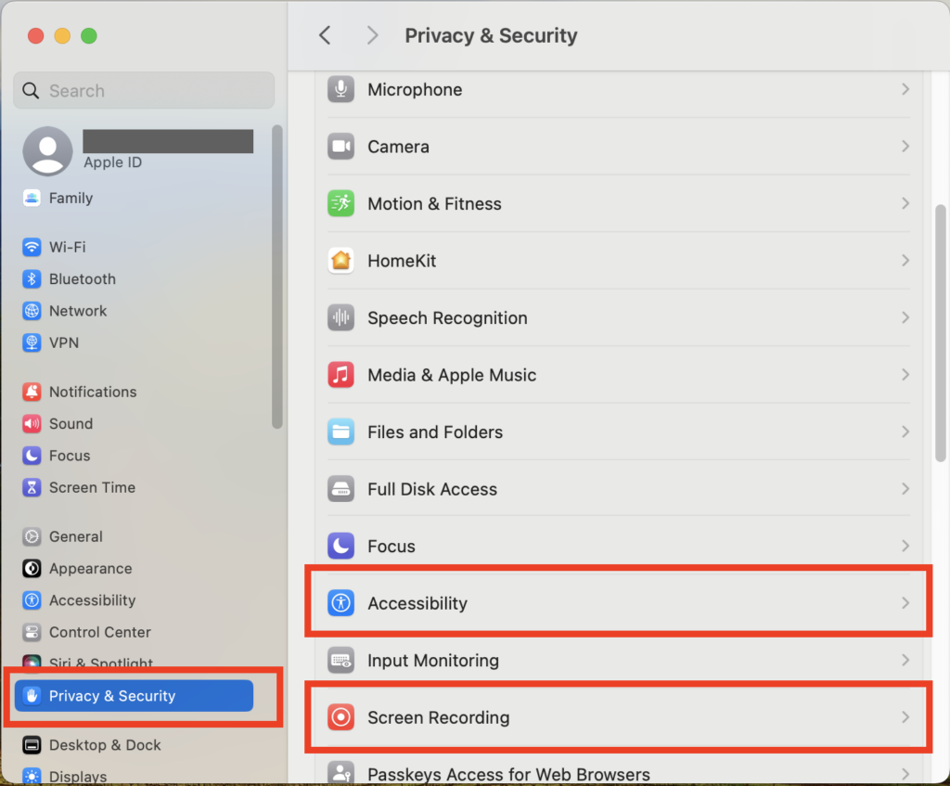This screenshot has width=950, height=786.
Task: Select Displays in sidebar
Action: tap(78, 777)
